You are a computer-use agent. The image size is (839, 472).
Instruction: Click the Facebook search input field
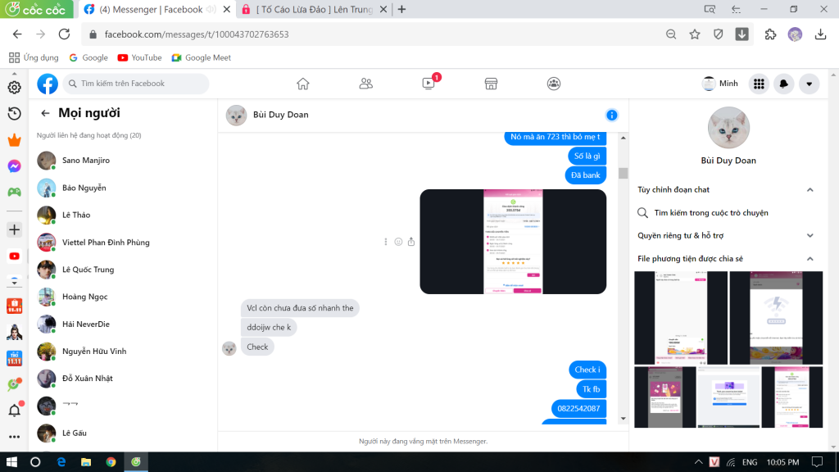pyautogui.click(x=139, y=84)
